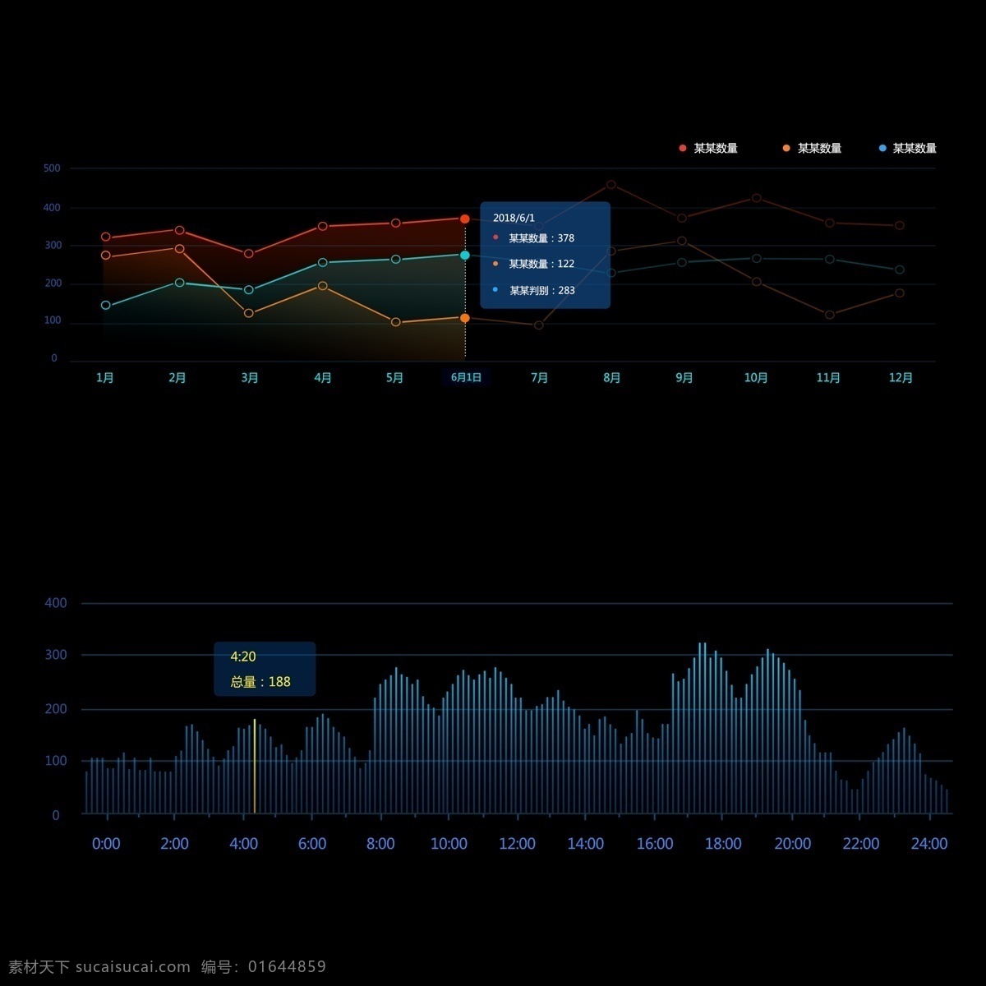Select the 8:00 time axis label
986x986 pixels.
pos(380,844)
